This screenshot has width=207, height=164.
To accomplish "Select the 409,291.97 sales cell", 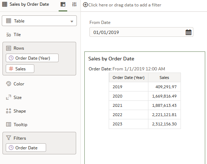I will tap(164, 87).
